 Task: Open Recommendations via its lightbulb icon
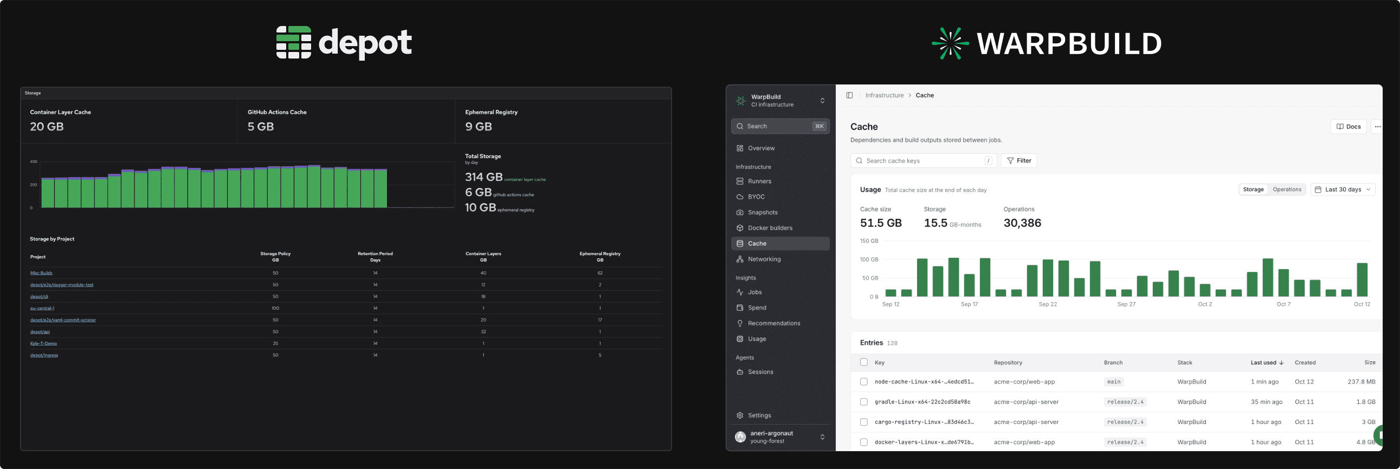740,323
